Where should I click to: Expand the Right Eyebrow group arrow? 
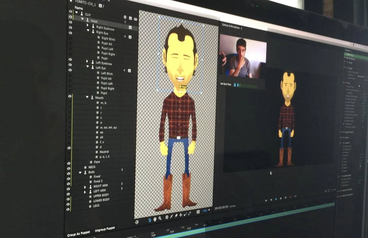pyautogui.click(x=87, y=25)
